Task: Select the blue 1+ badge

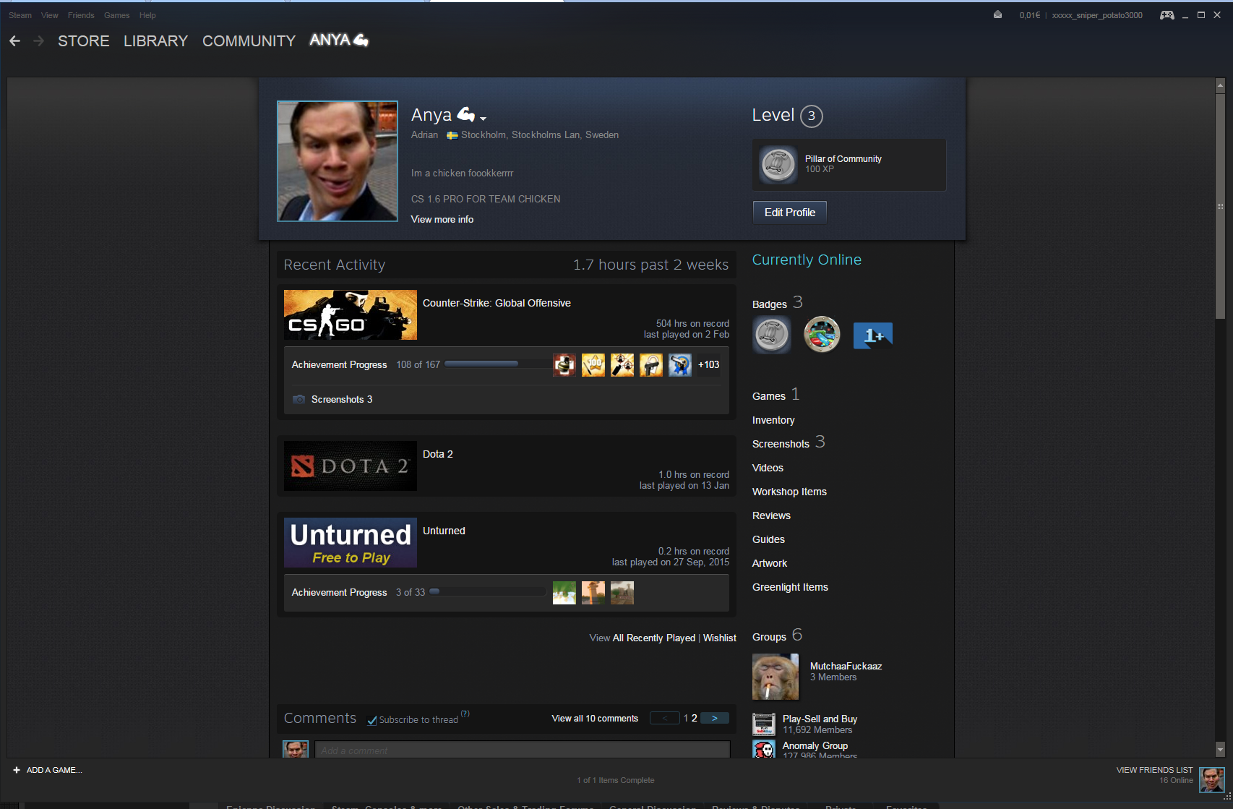Action: coord(873,335)
